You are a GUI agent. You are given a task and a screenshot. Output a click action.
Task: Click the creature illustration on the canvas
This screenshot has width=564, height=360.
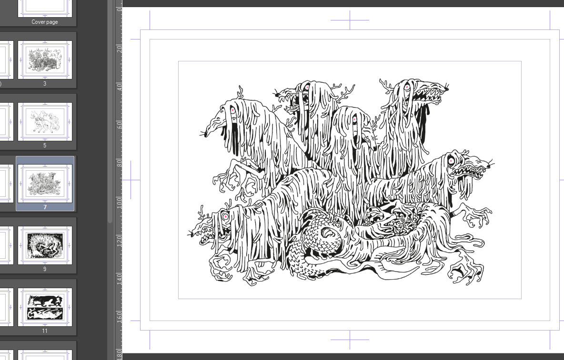(342, 182)
